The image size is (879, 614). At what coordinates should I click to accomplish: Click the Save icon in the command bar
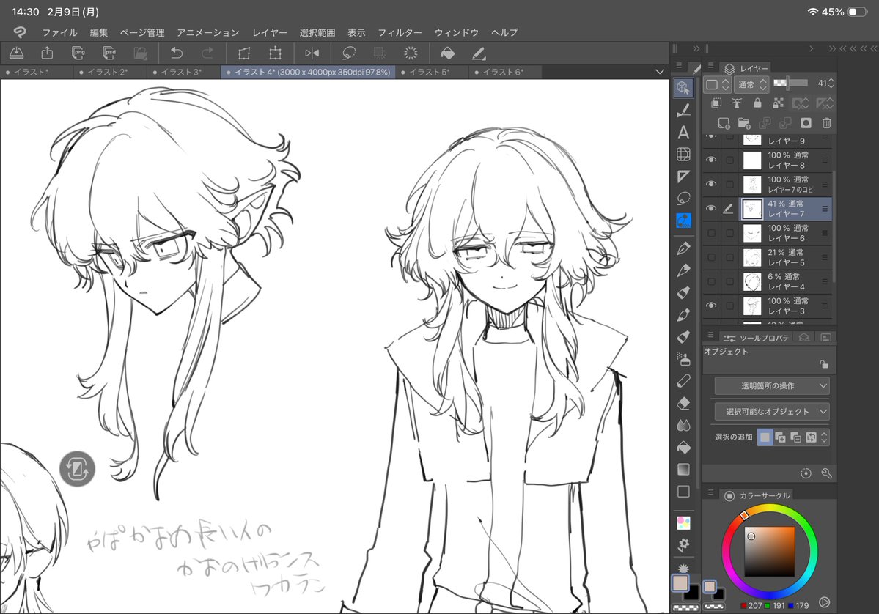pos(17,53)
